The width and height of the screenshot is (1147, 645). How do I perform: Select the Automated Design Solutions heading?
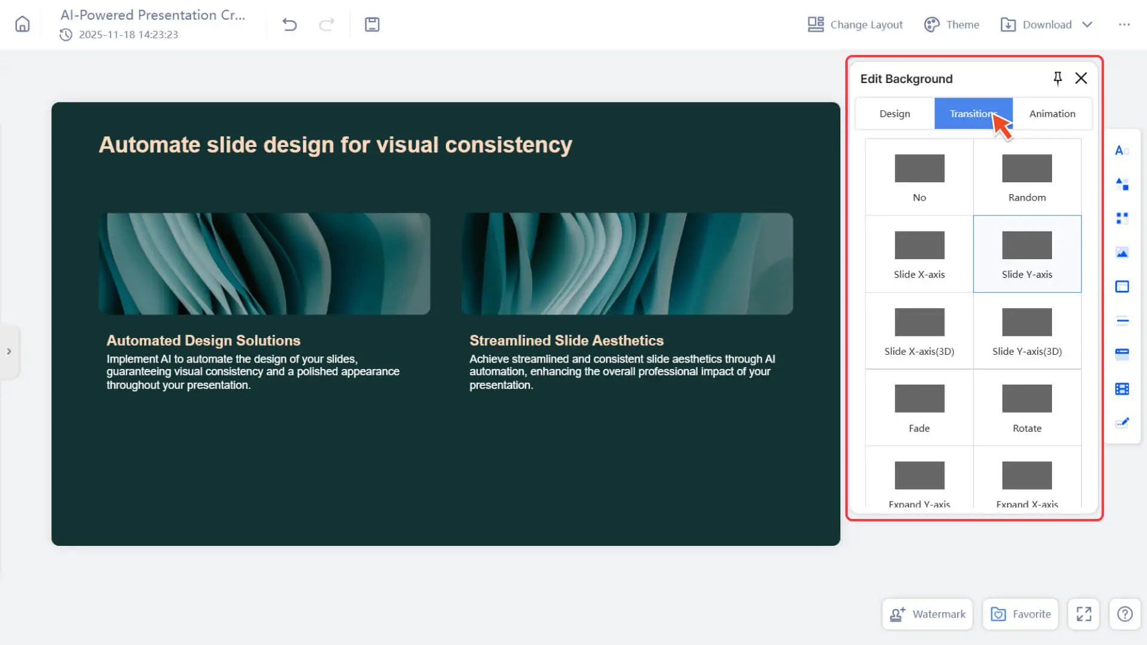pos(203,340)
